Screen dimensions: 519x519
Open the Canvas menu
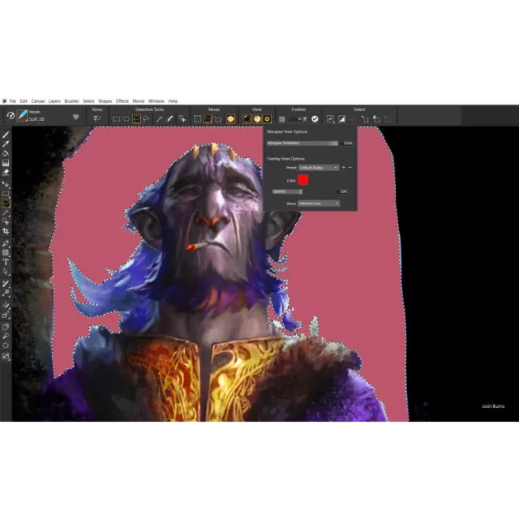point(38,101)
